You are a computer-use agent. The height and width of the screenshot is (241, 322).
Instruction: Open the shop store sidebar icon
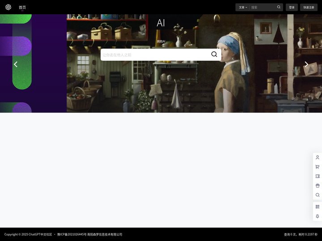coord(318,186)
